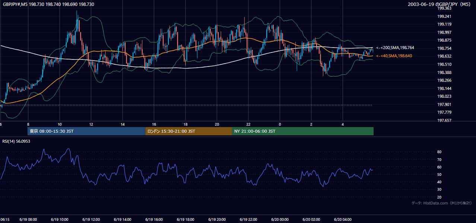Click the RSI 80 level label
476x223 pixels.
tap(439, 152)
